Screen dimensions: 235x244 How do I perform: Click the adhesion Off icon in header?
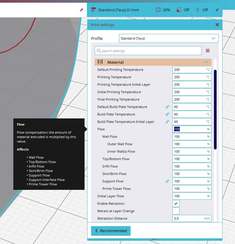click(x=198, y=10)
